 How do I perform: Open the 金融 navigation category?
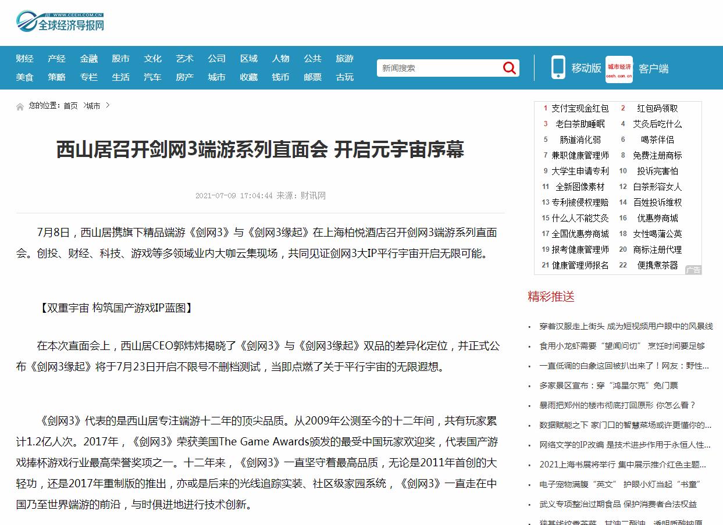(89, 59)
